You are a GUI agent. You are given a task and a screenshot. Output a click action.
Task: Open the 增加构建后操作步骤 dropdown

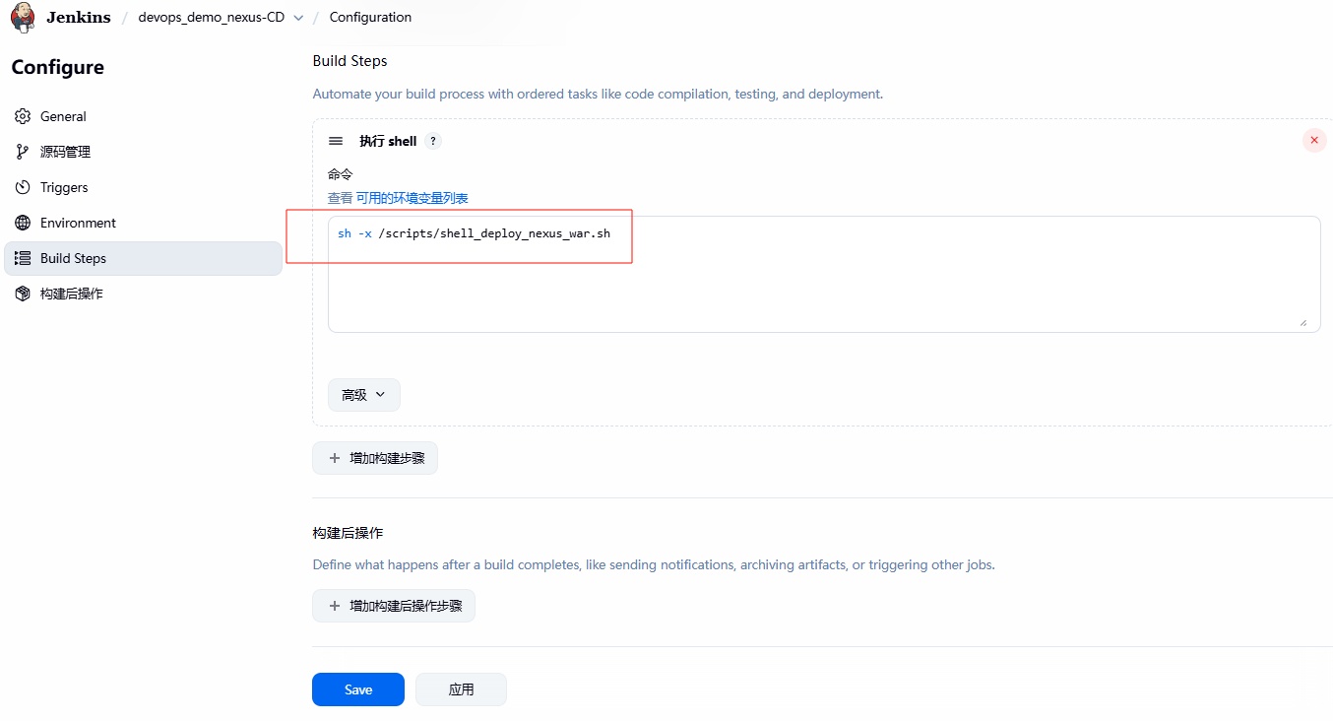[x=394, y=606]
